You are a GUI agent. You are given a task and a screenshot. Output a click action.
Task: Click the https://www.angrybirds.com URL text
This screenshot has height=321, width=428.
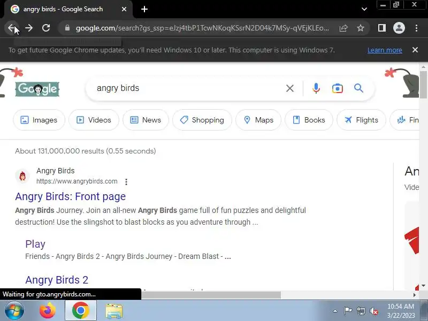(77, 181)
